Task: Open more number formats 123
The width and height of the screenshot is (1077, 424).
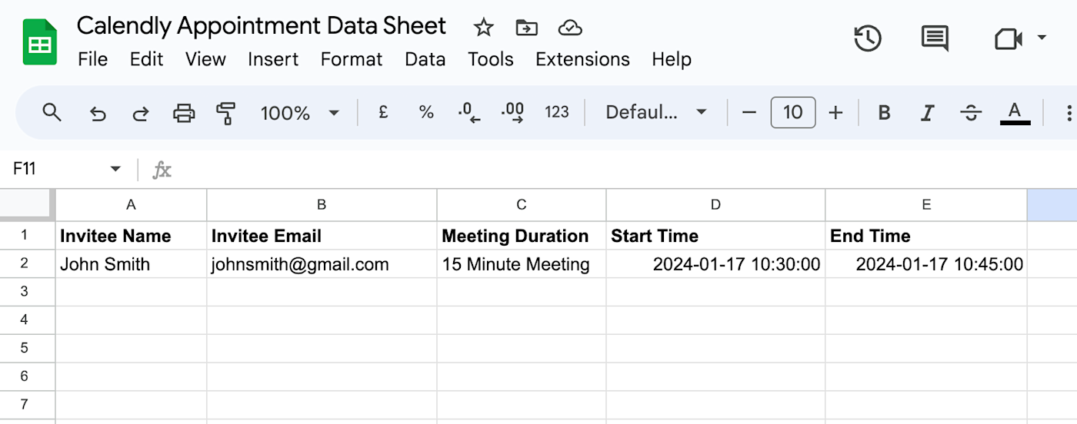Action: 556,113
